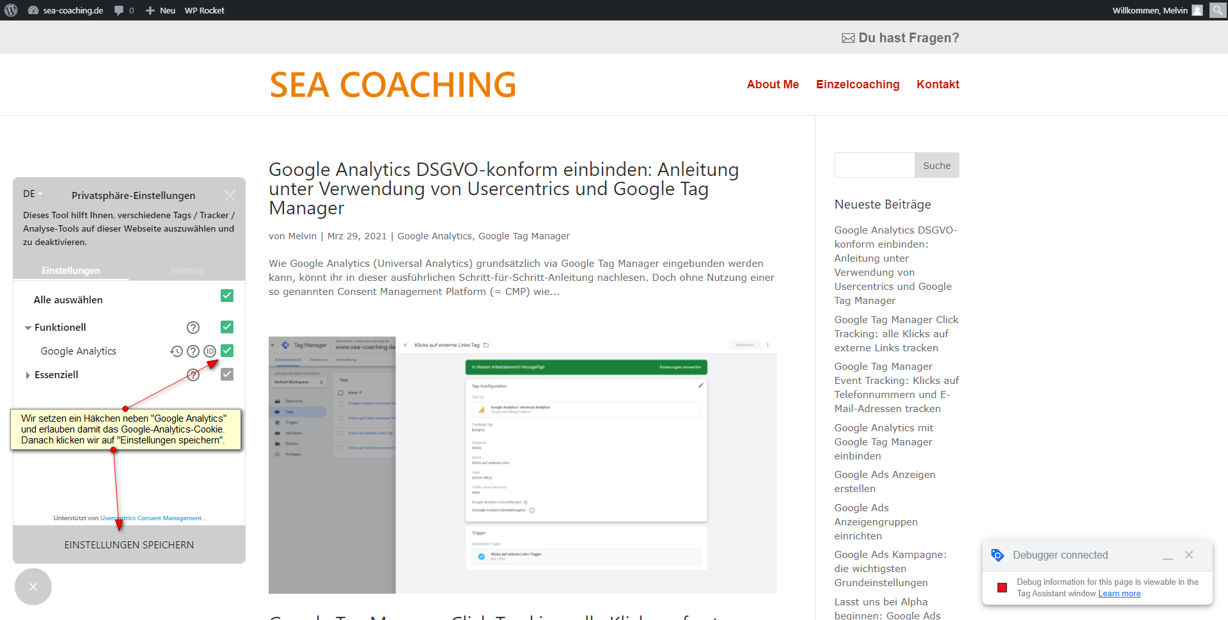Open the Google Analytics category link
1228x620 pixels.
[435, 236]
